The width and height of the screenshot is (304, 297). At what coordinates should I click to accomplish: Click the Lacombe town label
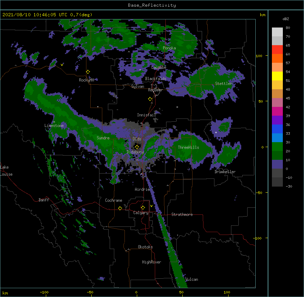159,67
